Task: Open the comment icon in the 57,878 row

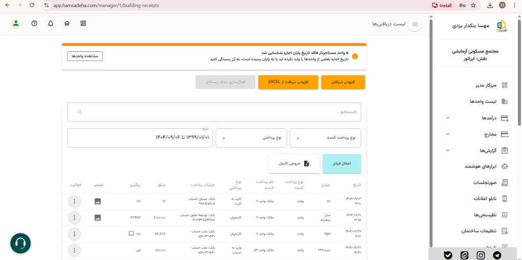Action: 132,234
